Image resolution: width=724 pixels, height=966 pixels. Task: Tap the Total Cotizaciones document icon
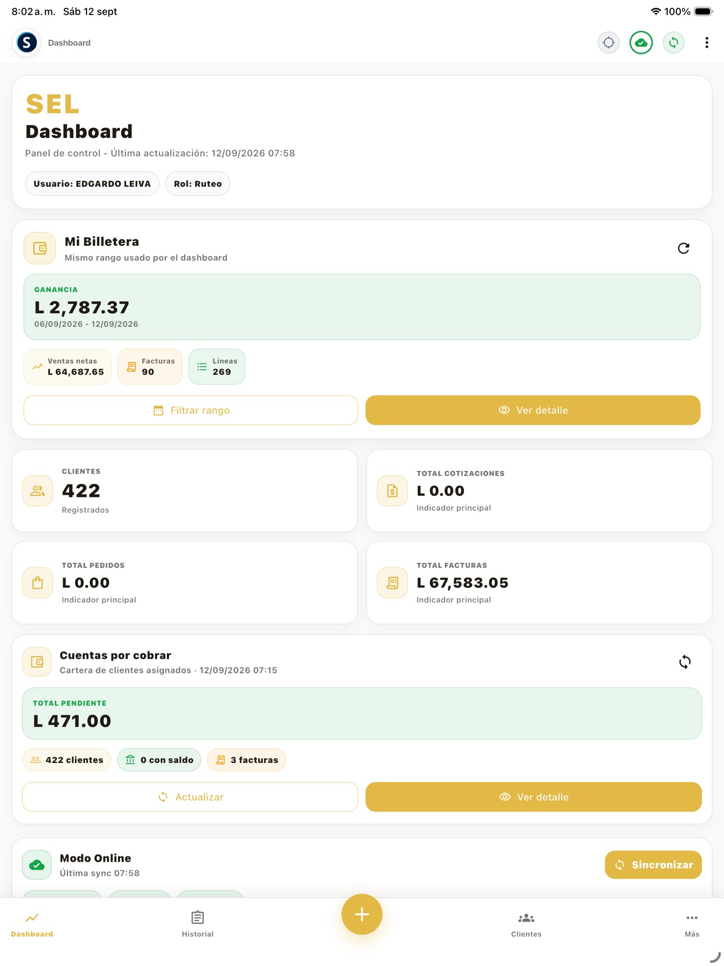coord(392,491)
